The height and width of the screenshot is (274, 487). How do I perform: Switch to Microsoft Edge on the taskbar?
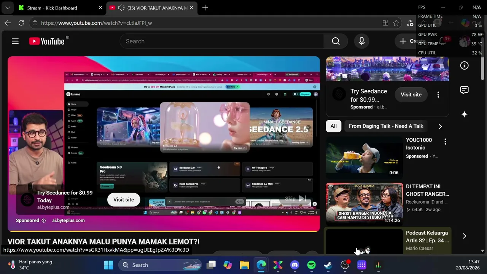261,265
